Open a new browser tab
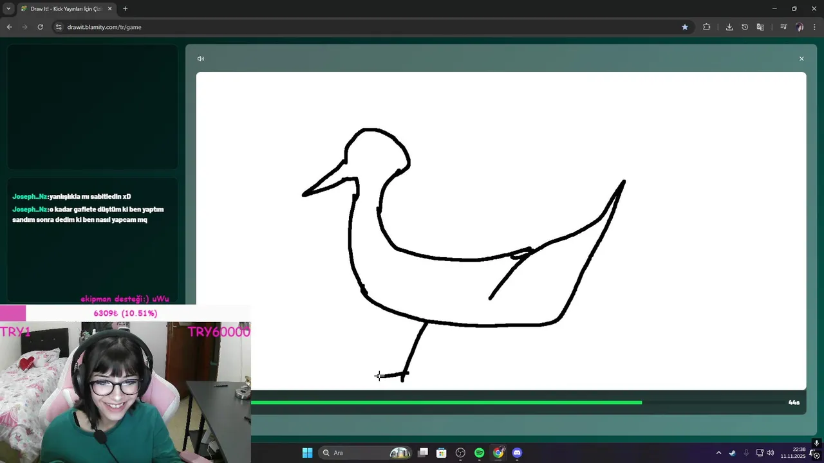Screen dimensions: 824x463 [x=125, y=9]
